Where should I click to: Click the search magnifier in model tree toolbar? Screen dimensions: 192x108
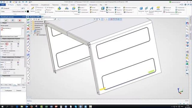(55, 19)
